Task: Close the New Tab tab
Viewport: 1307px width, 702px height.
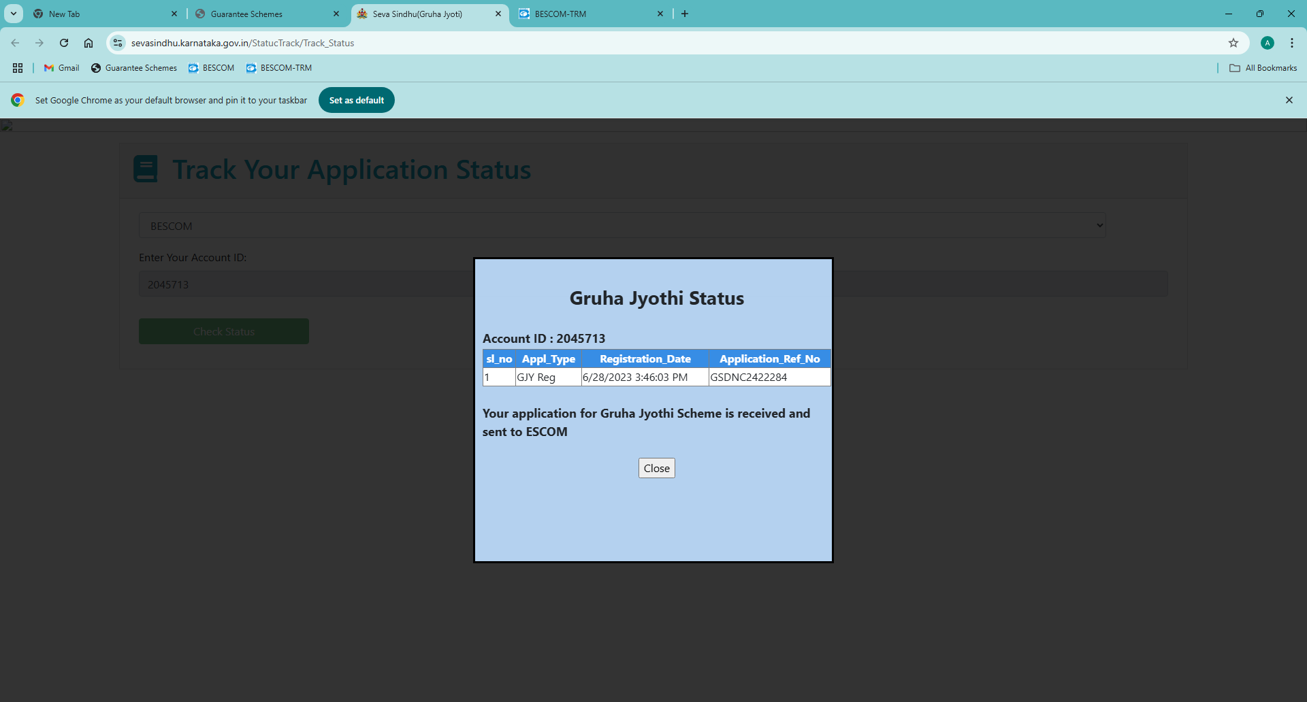Action: (x=174, y=14)
